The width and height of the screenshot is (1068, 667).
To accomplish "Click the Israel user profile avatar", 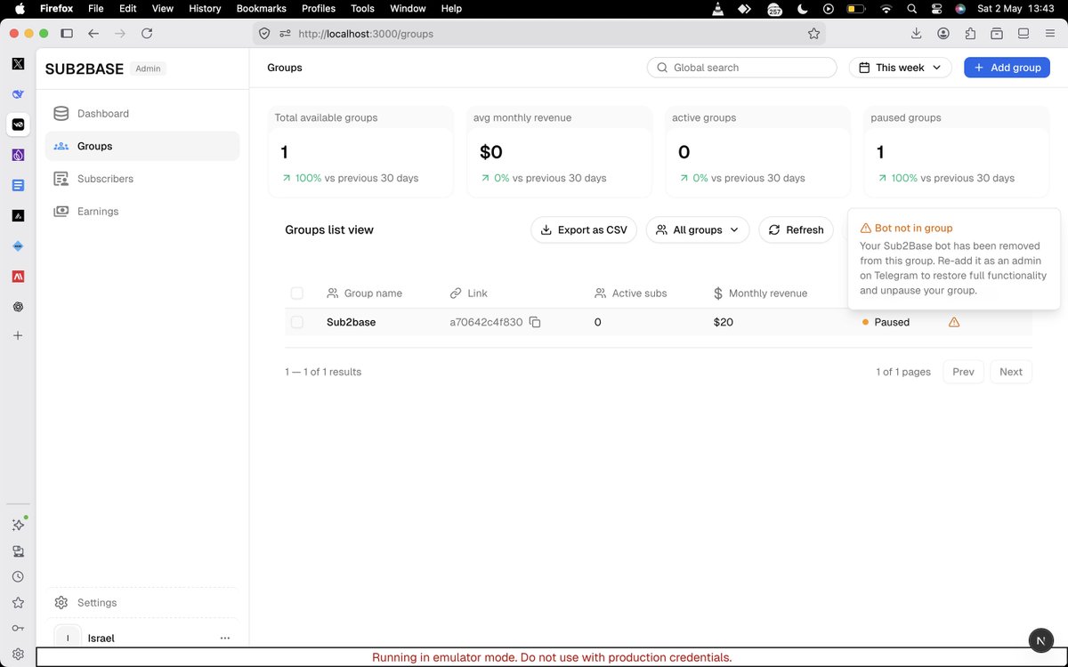I will [x=68, y=638].
